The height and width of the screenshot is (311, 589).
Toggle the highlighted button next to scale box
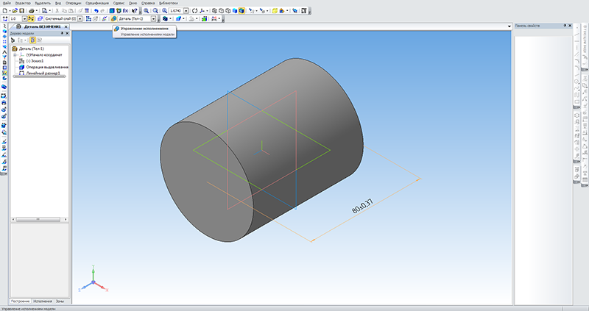31,18
